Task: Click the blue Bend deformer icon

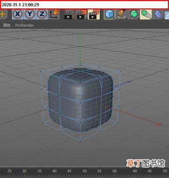Action: tap(158, 14)
